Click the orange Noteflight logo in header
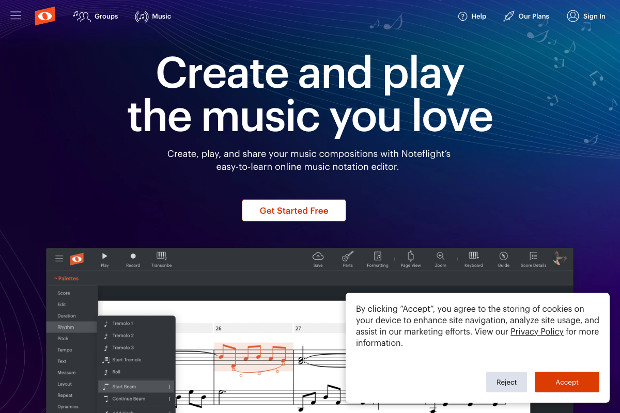The height and width of the screenshot is (413, 620). coord(45,16)
